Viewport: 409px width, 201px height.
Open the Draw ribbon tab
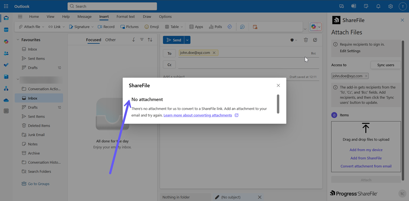147,17
